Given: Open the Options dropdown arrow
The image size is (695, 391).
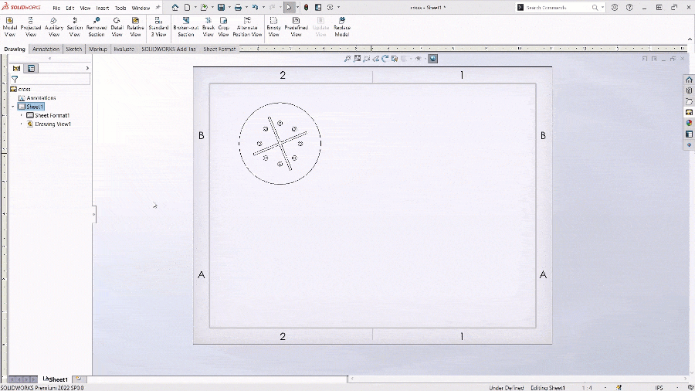Looking at the screenshot, I should pos(339,8).
